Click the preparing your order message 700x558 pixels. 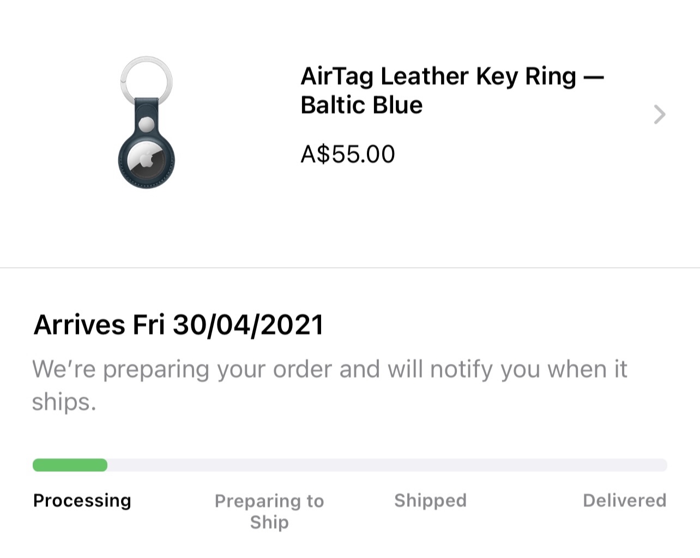click(x=330, y=385)
